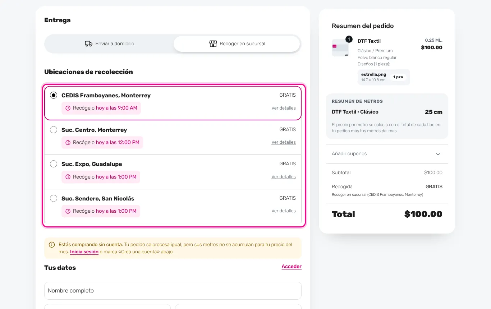This screenshot has width=491, height=309.
Task: Open Ver detalles for Suc. Sendero
Action: tap(284, 211)
